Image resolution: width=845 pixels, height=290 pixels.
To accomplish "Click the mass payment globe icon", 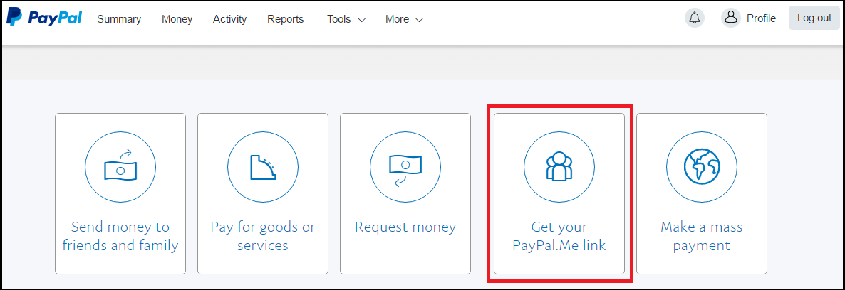I will point(702,166).
